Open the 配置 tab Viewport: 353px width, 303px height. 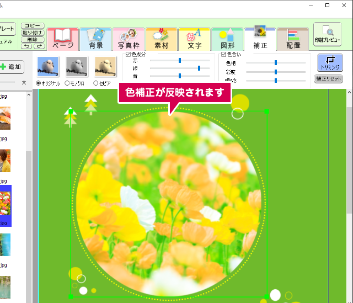pos(293,39)
